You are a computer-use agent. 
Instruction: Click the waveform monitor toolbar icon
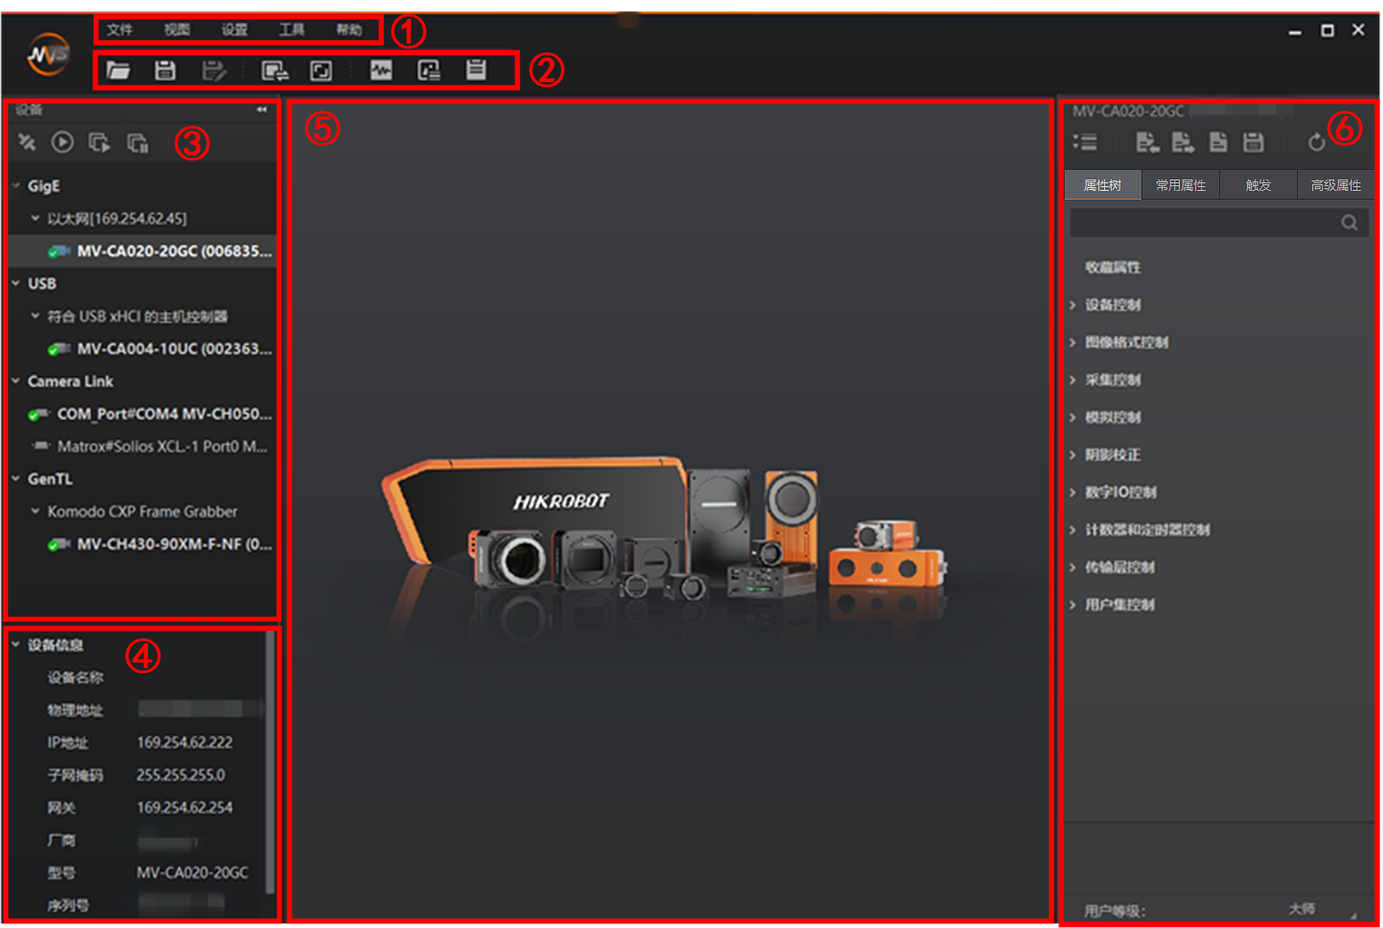pyautogui.click(x=381, y=70)
